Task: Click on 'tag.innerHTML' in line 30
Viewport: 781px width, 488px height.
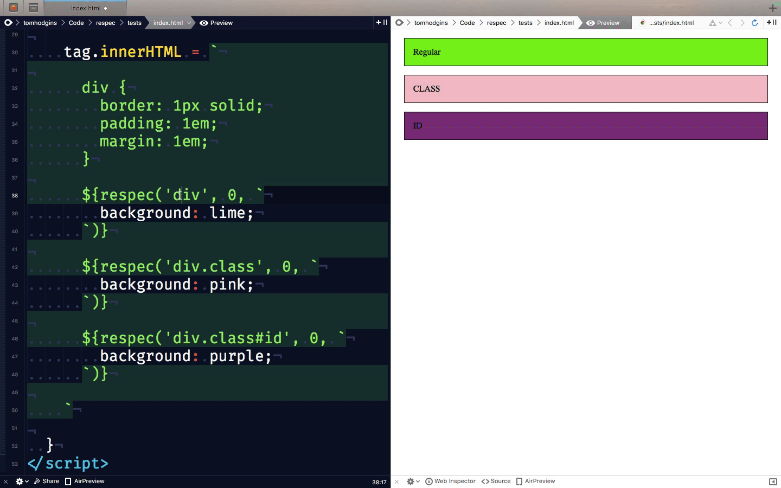Action: click(x=123, y=52)
